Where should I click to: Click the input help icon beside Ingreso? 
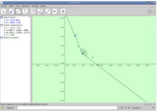coord(2,108)
